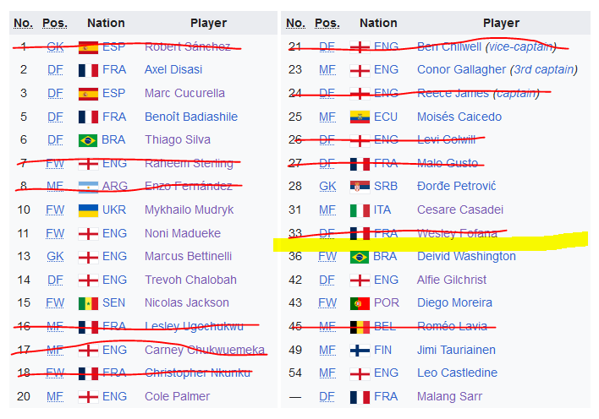
Task: Follow the Axel Disasi link
Action: tap(173, 70)
